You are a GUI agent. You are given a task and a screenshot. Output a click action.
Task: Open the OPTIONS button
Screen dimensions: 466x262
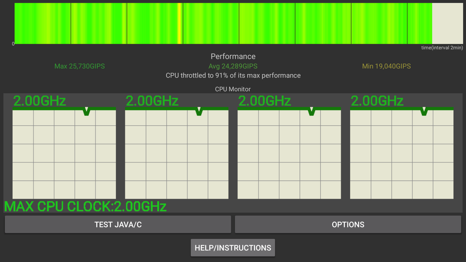pos(348,224)
